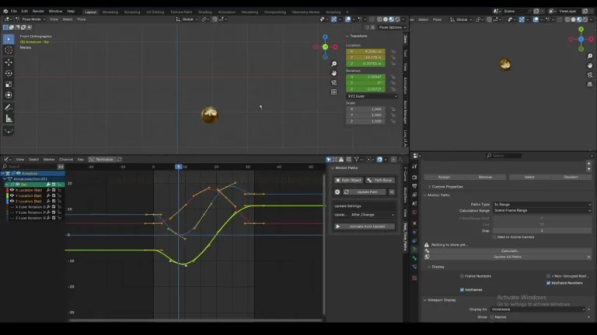Select the Move tool
The image size is (597, 335).
(9, 62)
